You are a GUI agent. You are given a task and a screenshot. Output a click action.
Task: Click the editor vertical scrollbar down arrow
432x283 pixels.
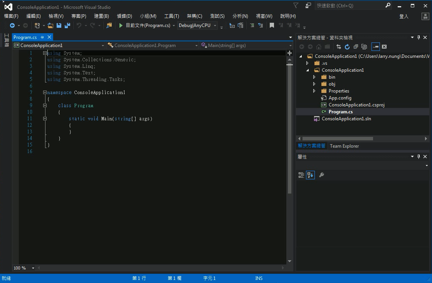click(289, 261)
